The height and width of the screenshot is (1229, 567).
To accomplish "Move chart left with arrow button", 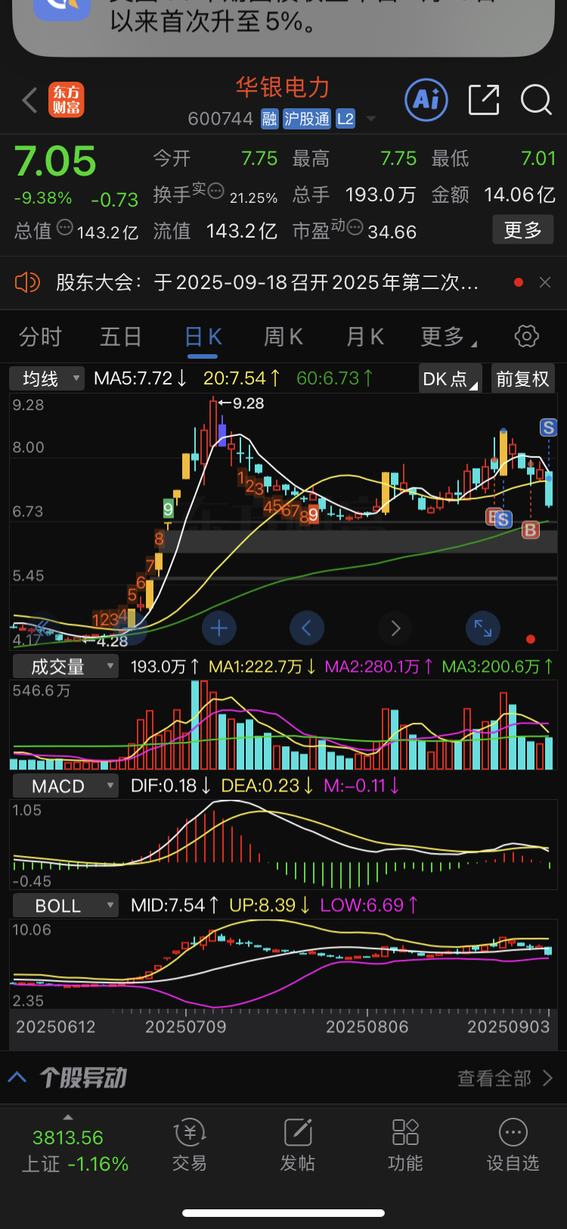I will pyautogui.click(x=307, y=627).
